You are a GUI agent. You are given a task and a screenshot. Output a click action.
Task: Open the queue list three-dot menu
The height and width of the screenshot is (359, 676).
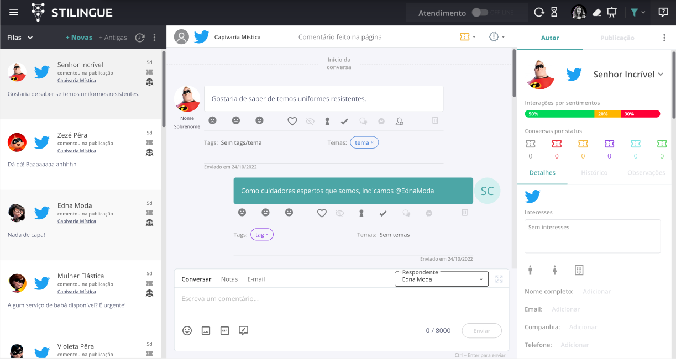(x=155, y=38)
